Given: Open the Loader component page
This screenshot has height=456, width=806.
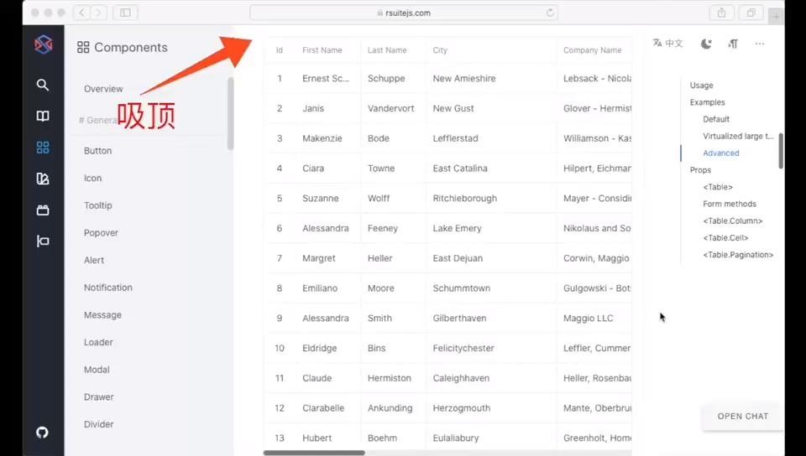Looking at the screenshot, I should [x=98, y=342].
